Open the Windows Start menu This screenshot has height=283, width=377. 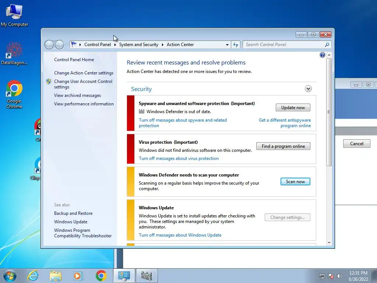10,276
